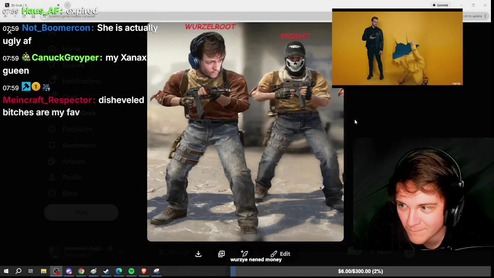
Task: Go back in the browser
Action: pos(5,16)
